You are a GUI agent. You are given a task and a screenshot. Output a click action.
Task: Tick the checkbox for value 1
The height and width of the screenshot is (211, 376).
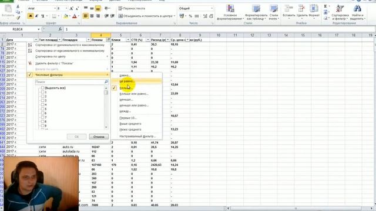pos(43,92)
